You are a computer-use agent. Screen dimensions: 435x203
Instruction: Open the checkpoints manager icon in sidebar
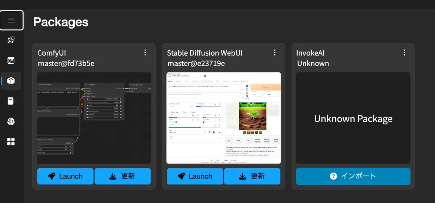point(11,101)
